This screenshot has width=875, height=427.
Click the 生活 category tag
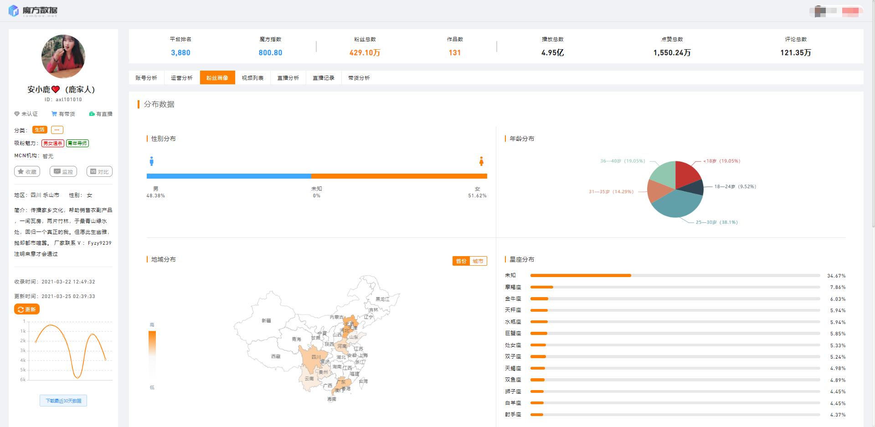tap(40, 130)
